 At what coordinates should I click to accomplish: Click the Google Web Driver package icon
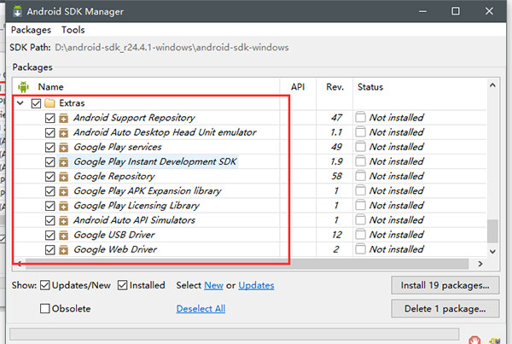point(64,249)
